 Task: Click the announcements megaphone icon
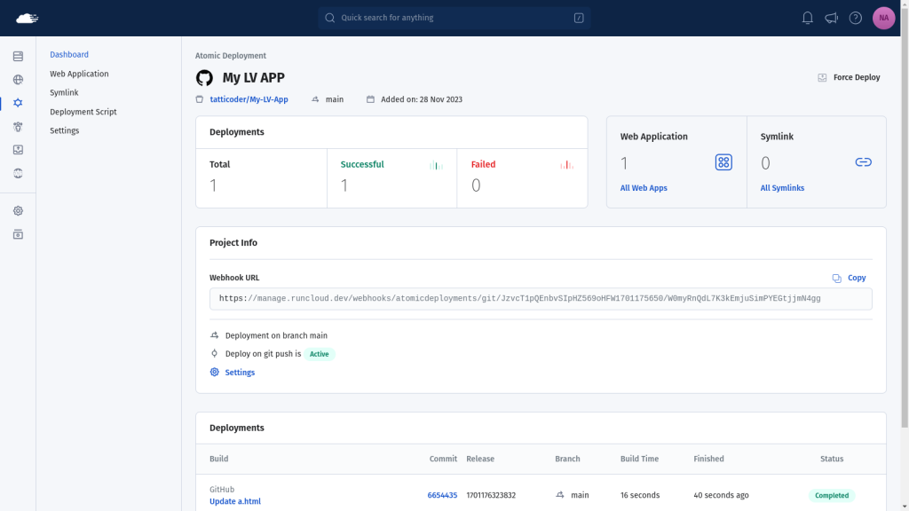click(x=831, y=18)
